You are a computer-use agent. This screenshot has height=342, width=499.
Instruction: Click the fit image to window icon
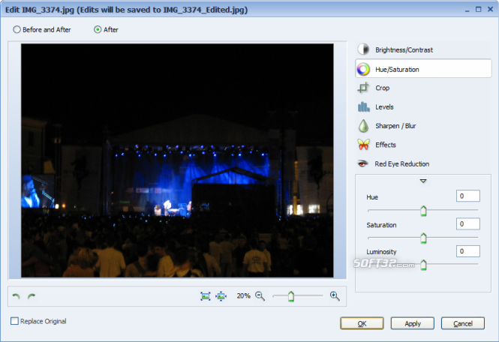[206, 296]
